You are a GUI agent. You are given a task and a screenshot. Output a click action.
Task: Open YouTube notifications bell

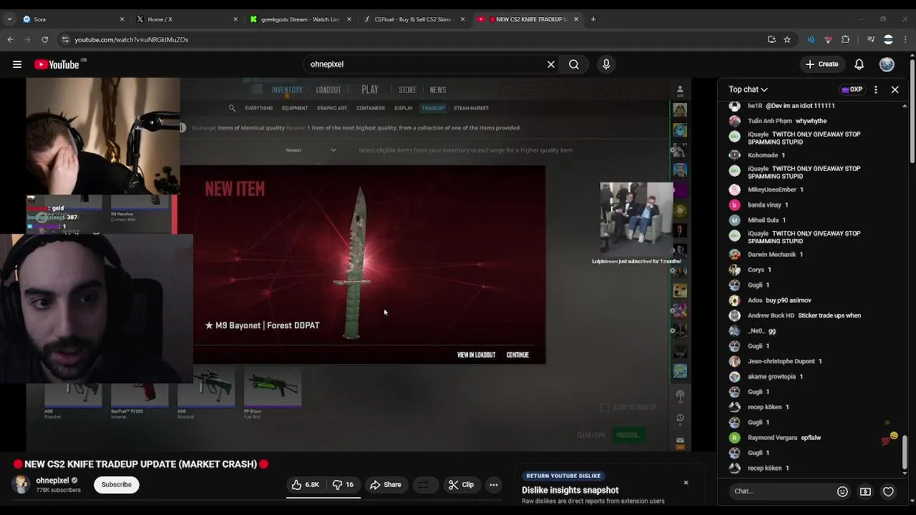(x=859, y=64)
